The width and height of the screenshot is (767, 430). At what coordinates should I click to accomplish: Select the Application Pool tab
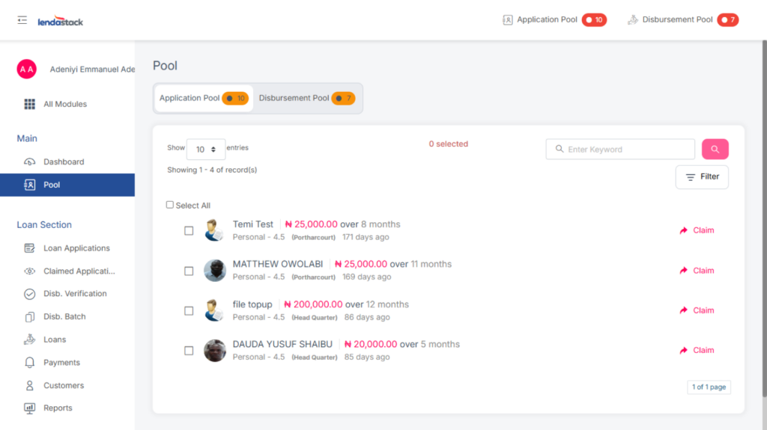click(203, 98)
